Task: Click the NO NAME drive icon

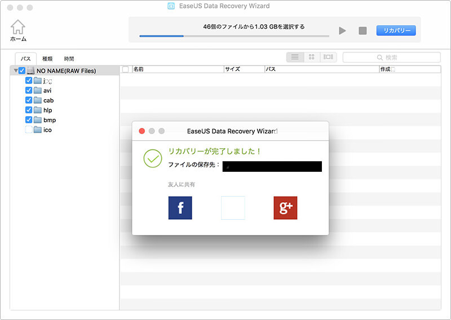Action: (x=31, y=70)
